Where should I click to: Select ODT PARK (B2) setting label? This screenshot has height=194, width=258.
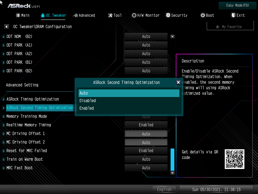pyautogui.click(x=19, y=71)
